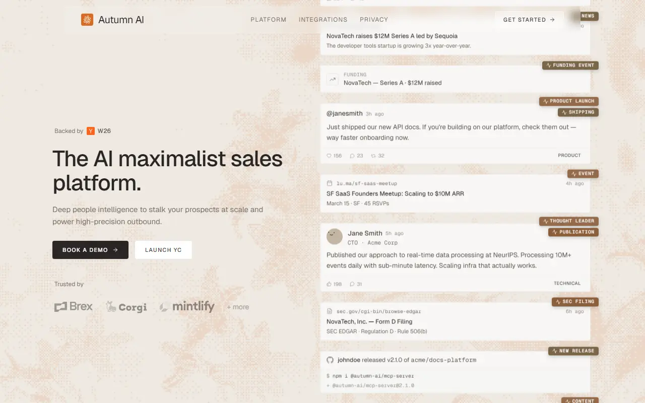Click 'The developer tools startup is growing' text

(x=399, y=46)
